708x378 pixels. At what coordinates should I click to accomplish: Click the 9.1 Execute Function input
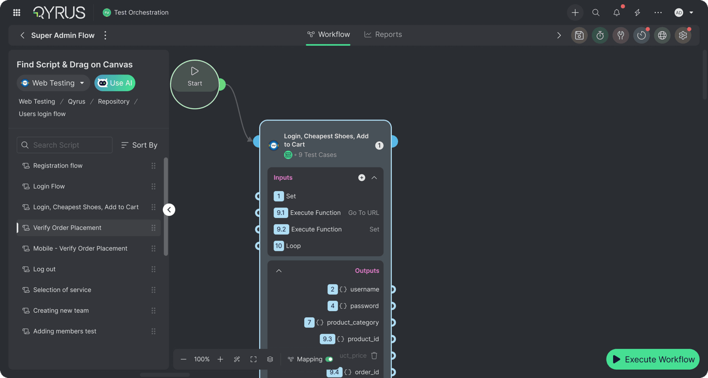coord(325,213)
